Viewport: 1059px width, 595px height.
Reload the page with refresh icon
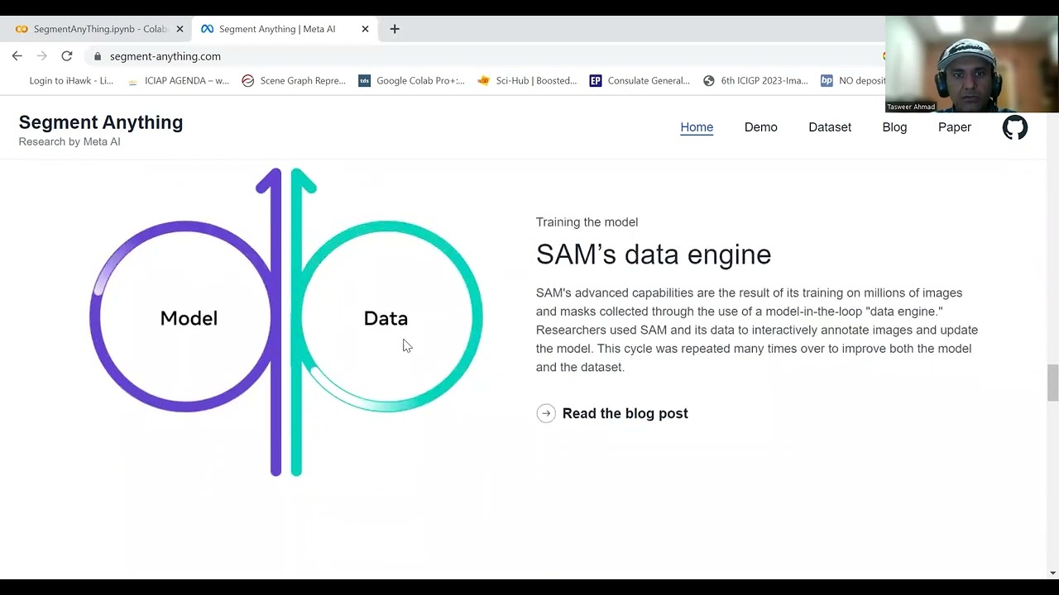(x=67, y=56)
